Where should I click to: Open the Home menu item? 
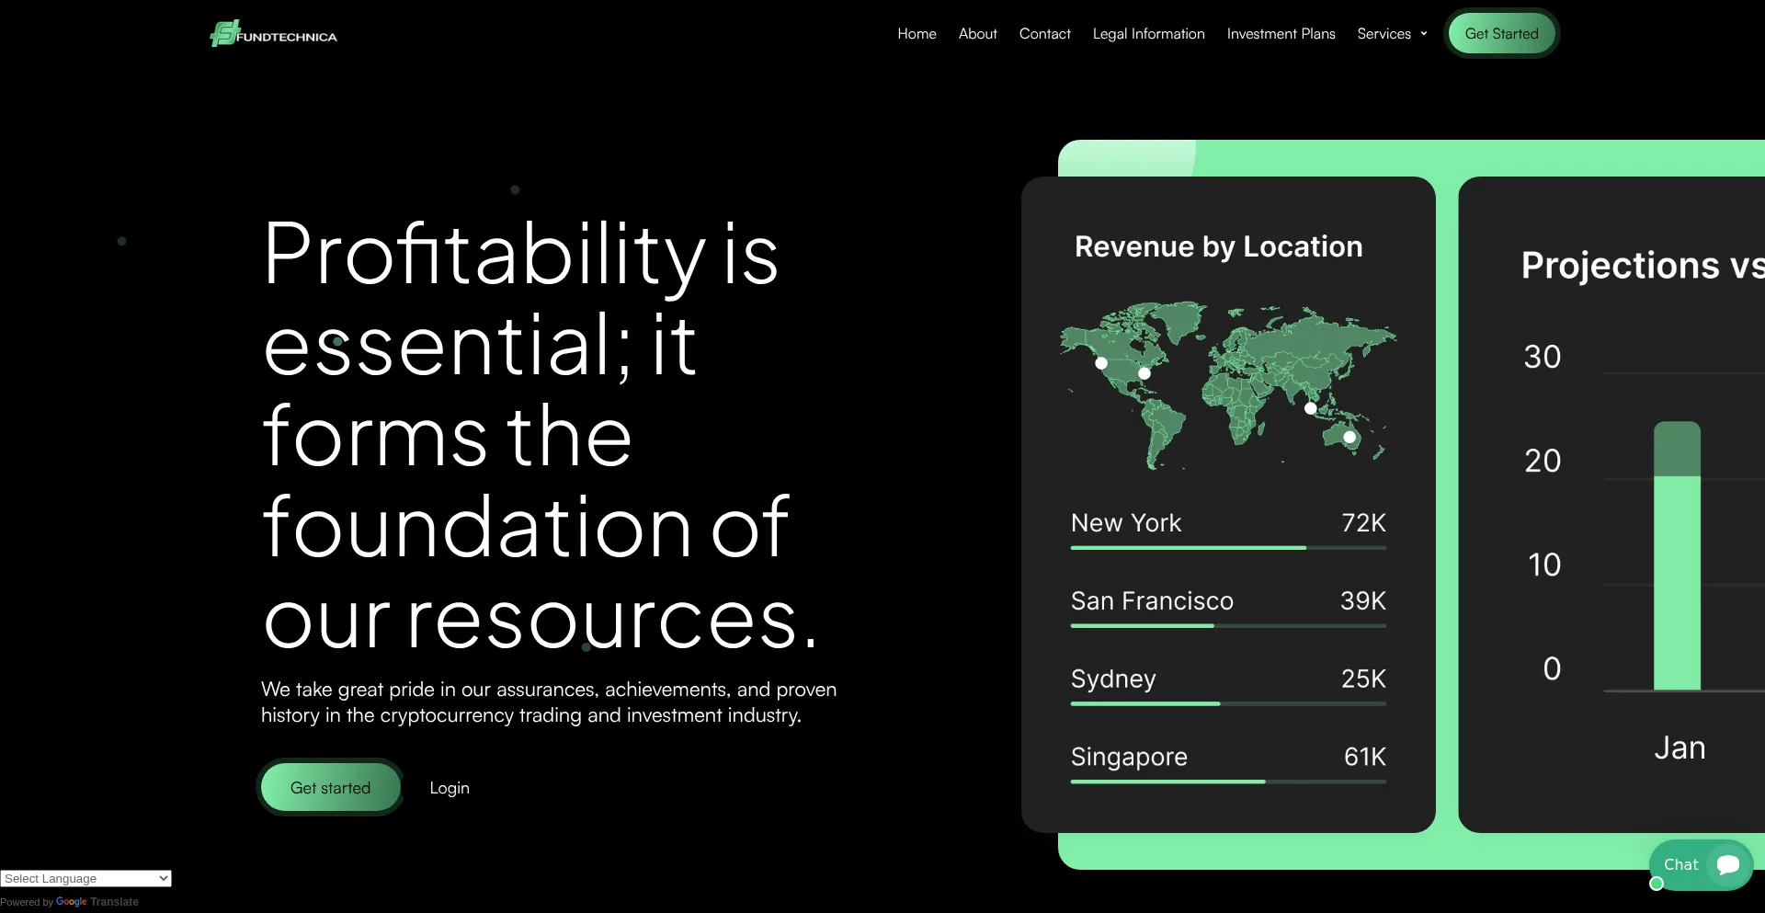pos(917,34)
